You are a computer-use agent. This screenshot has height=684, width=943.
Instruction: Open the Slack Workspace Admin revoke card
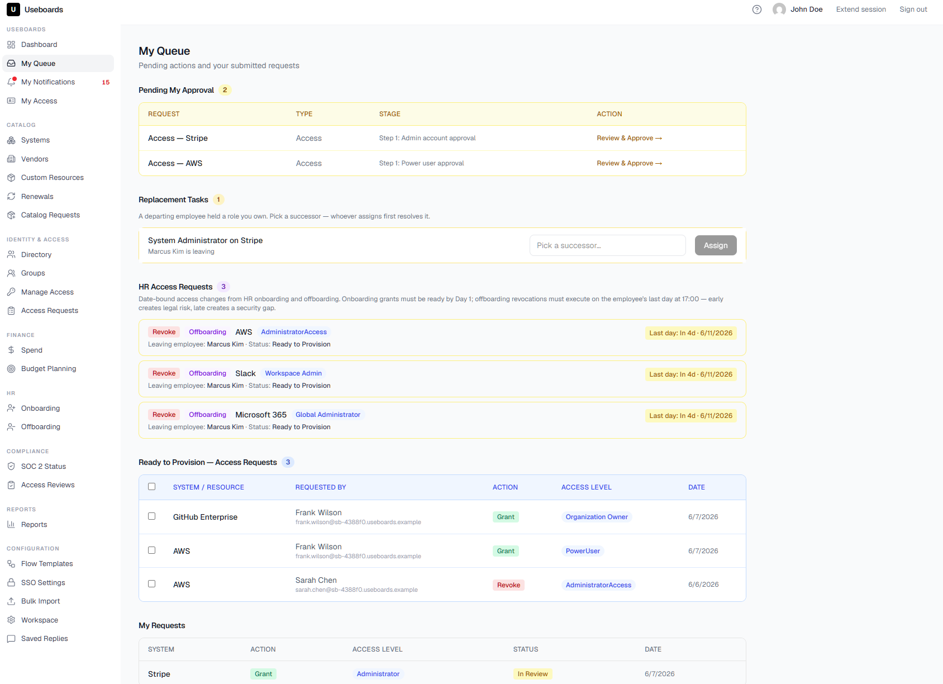pyautogui.click(x=442, y=379)
